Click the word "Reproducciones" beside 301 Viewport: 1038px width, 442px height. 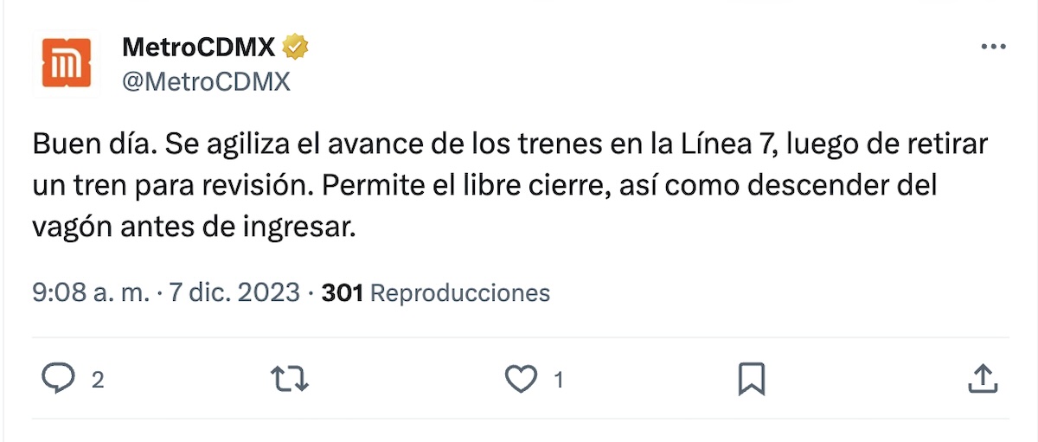(x=459, y=292)
